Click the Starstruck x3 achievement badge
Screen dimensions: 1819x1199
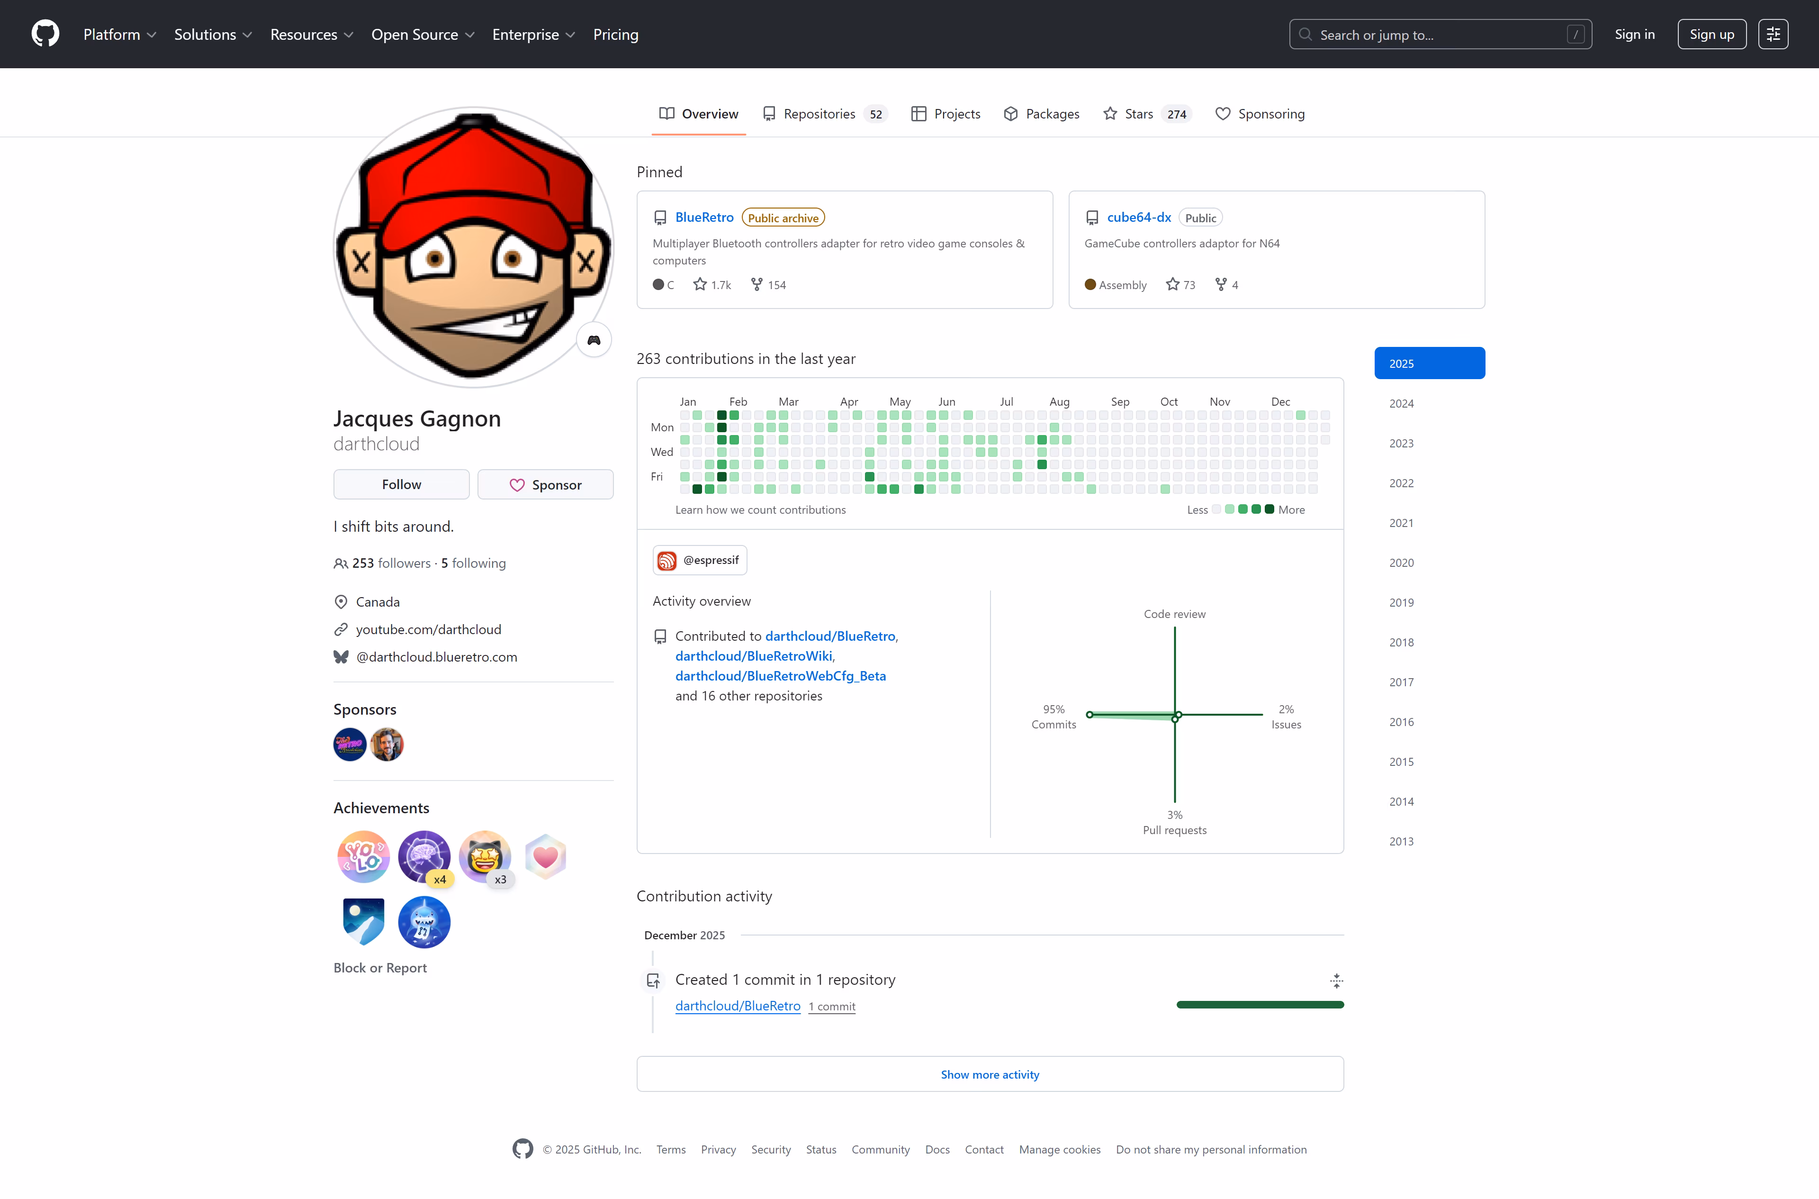coord(486,856)
